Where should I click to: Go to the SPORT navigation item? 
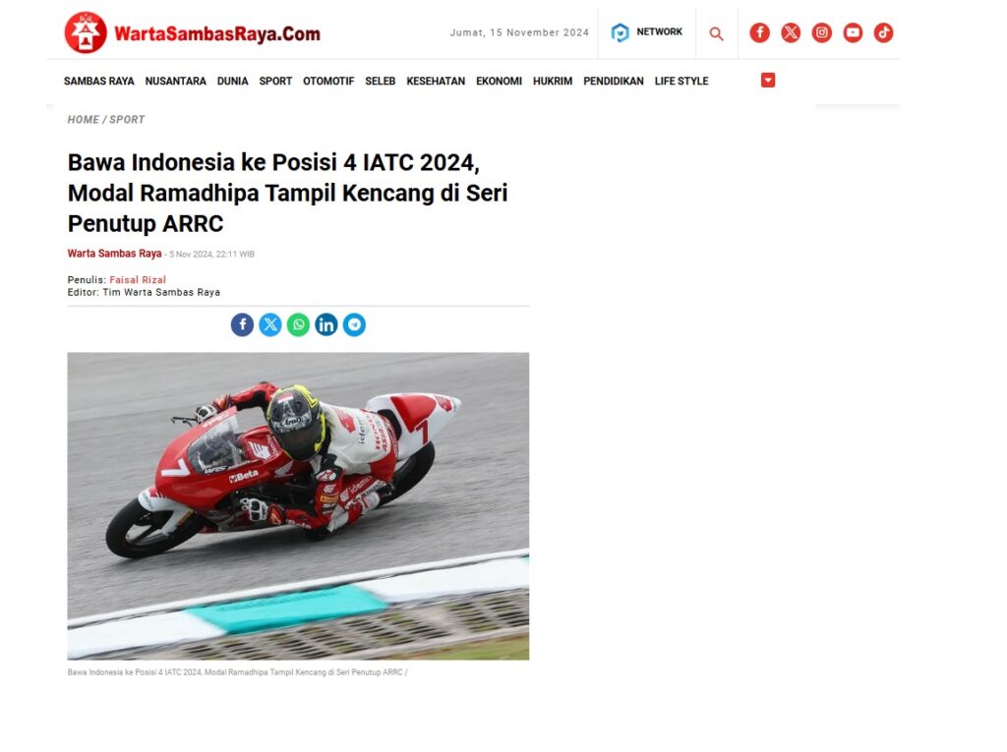click(275, 81)
